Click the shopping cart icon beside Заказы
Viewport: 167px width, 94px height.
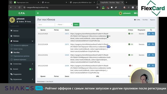pos(11,31)
